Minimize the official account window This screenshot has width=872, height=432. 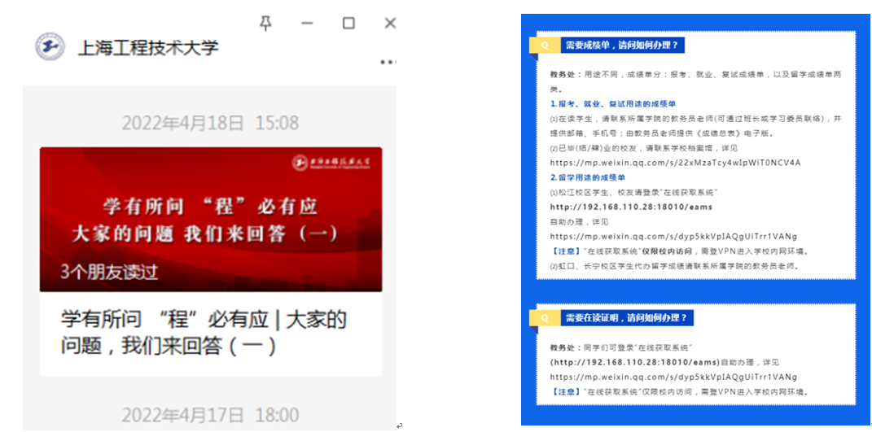pyautogui.click(x=307, y=23)
